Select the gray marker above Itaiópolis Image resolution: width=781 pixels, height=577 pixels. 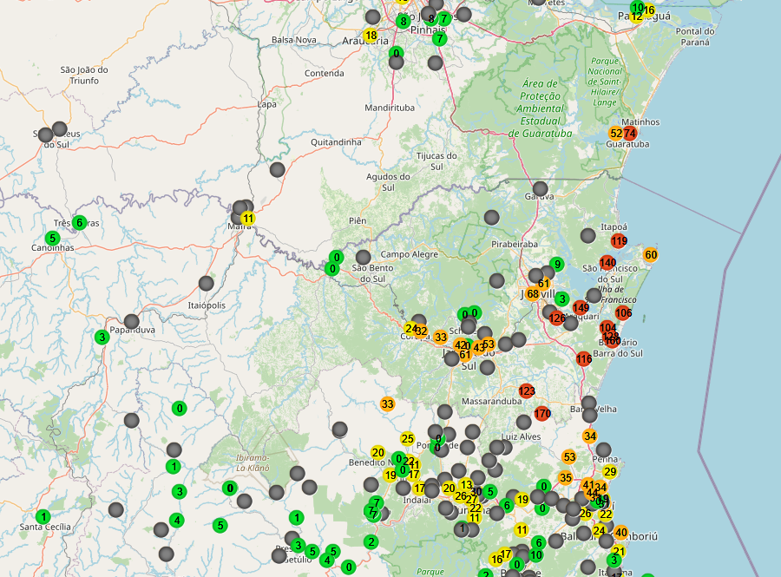click(x=206, y=283)
